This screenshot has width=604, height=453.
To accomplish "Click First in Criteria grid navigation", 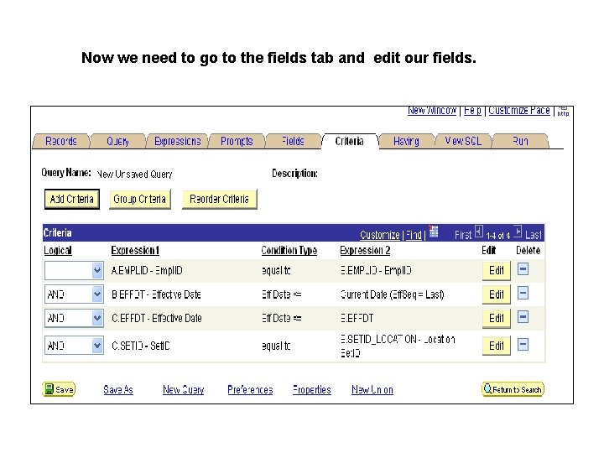I will tap(463, 235).
